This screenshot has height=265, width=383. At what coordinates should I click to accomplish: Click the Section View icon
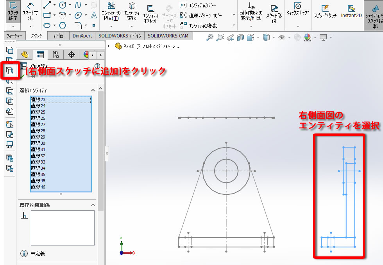pos(240,37)
